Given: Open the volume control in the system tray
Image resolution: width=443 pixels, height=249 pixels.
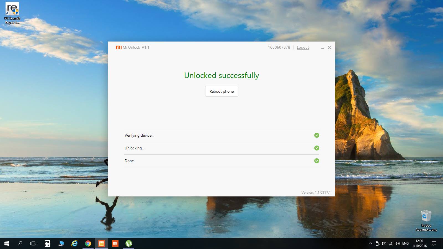Looking at the screenshot, I should (x=397, y=243).
